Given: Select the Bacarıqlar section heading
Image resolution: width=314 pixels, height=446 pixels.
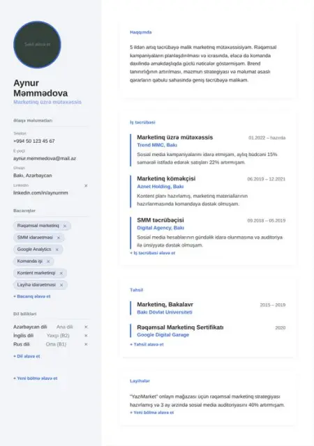Looking at the screenshot, I should click(x=24, y=210).
